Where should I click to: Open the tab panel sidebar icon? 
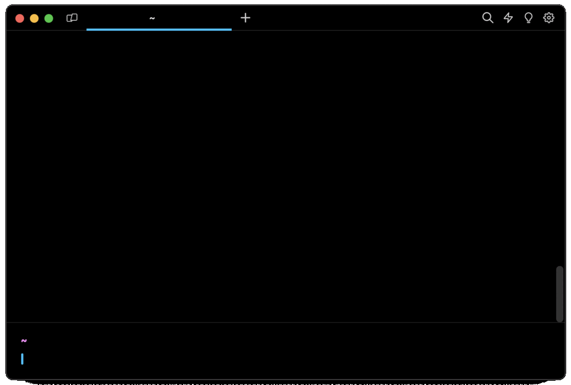click(x=72, y=18)
